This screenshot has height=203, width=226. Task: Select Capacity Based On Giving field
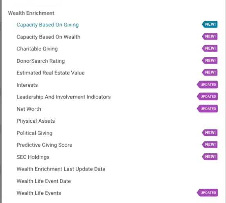[x=47, y=25]
